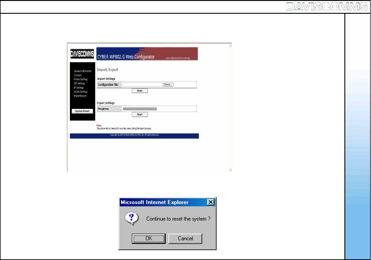Click Browse to choose configuration file
The height and width of the screenshot is (260, 371).
pyautogui.click(x=168, y=85)
